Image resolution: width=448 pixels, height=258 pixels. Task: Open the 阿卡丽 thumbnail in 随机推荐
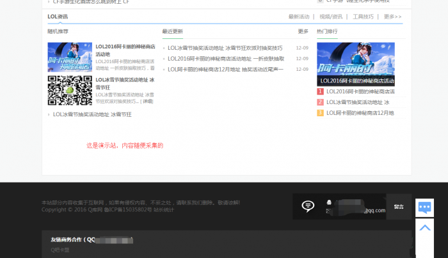coord(69,57)
